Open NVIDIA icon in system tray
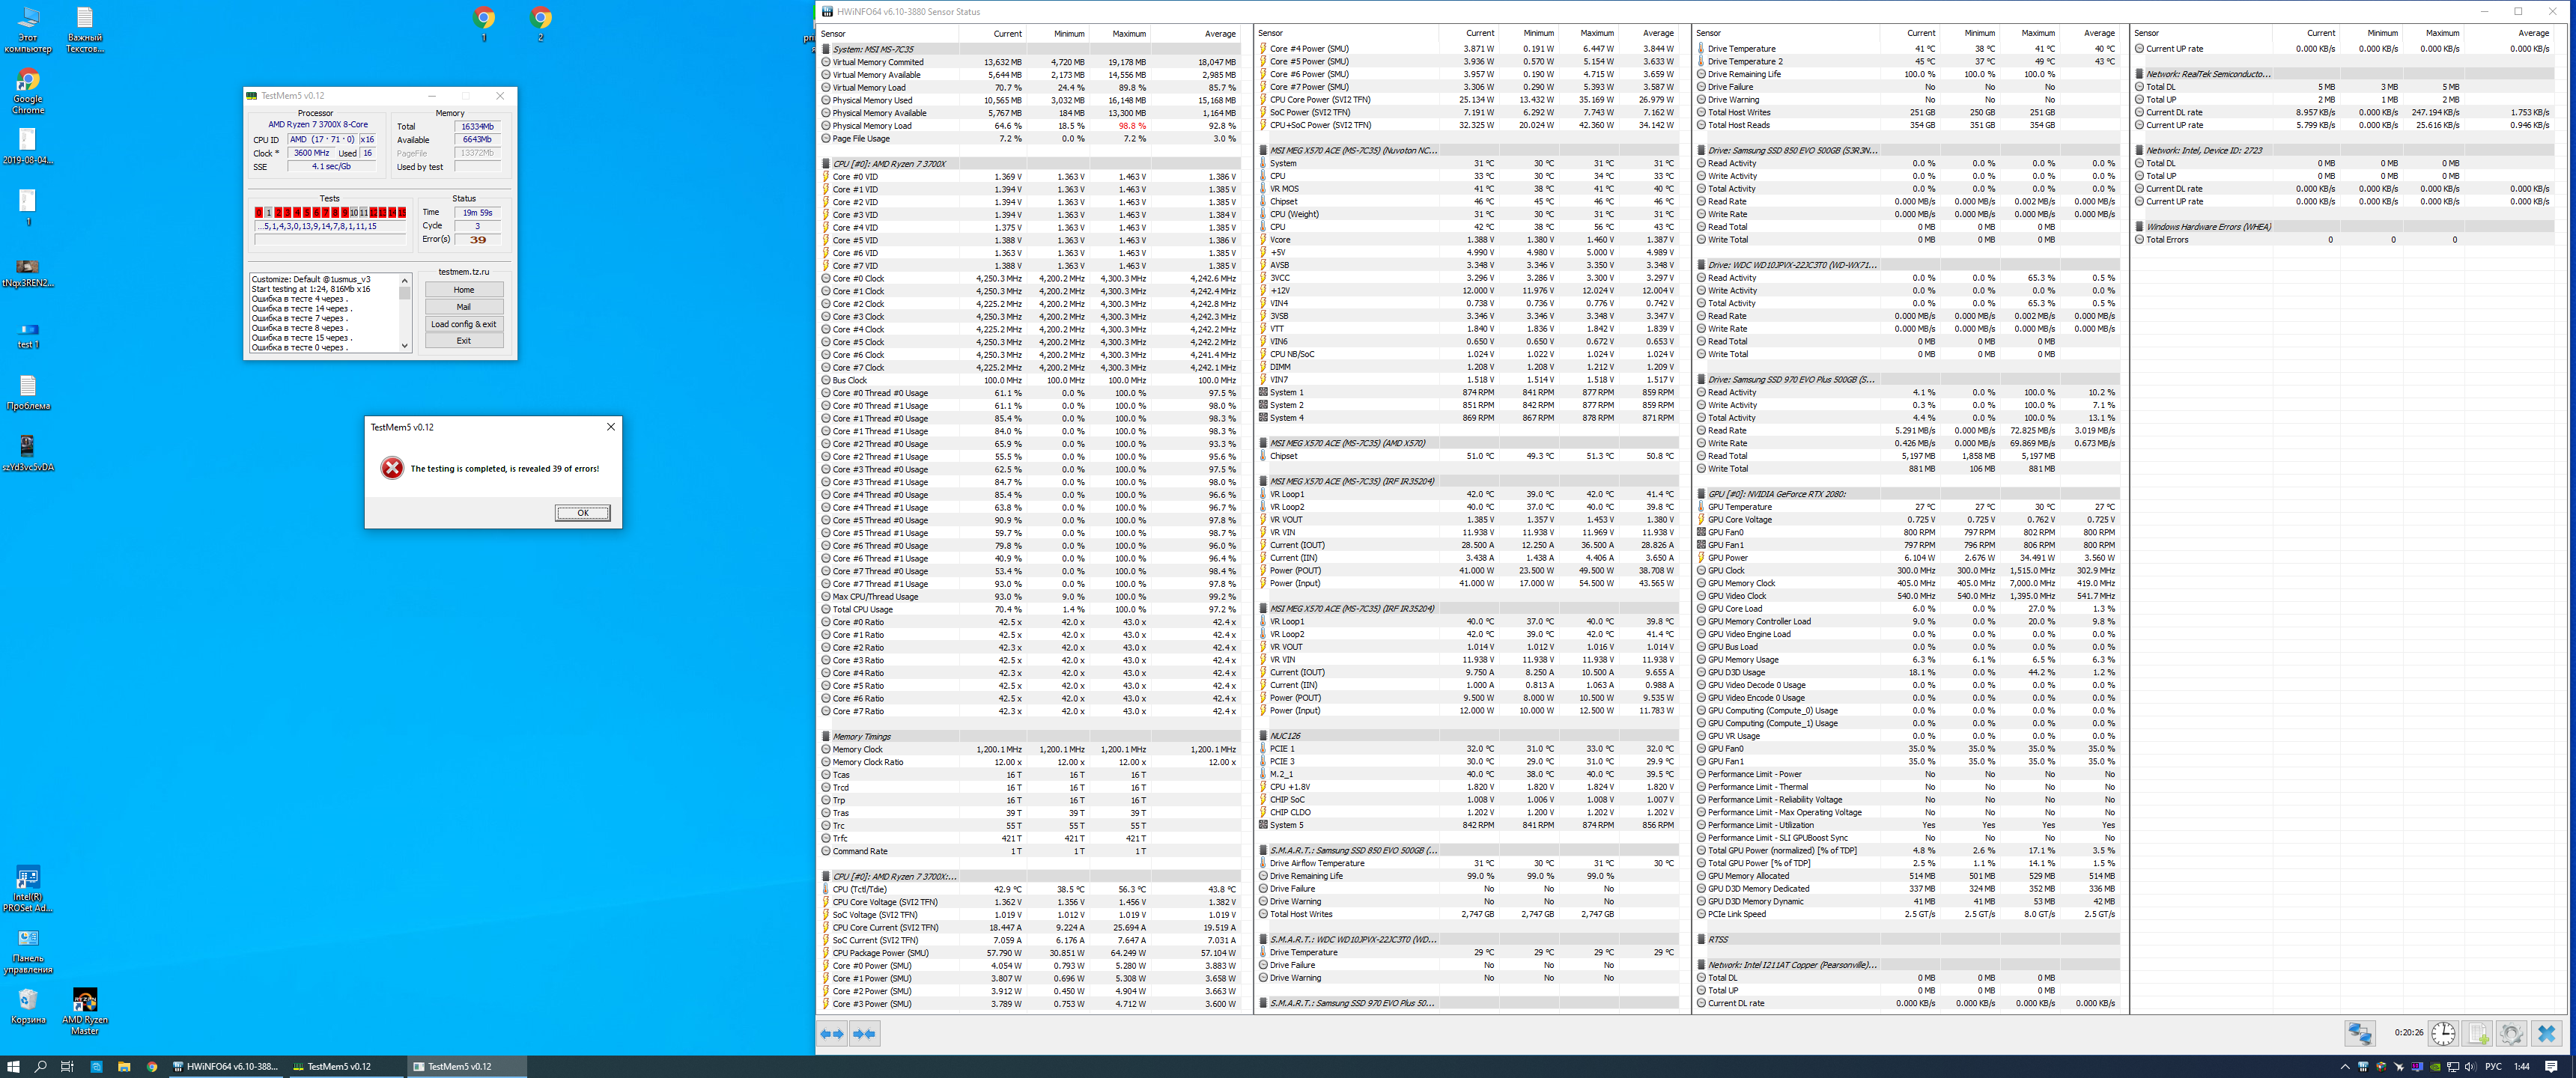The image size is (2576, 1078). tap(2435, 1067)
